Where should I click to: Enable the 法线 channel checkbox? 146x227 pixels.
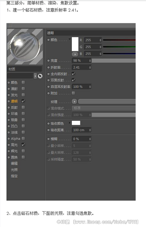pyautogui.click(x=23, y=132)
